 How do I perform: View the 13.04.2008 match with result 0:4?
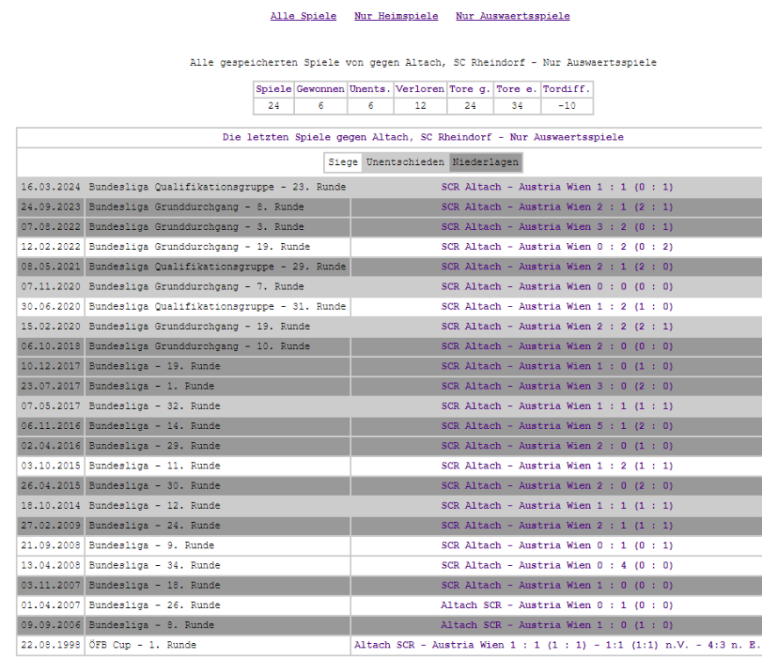click(x=557, y=565)
